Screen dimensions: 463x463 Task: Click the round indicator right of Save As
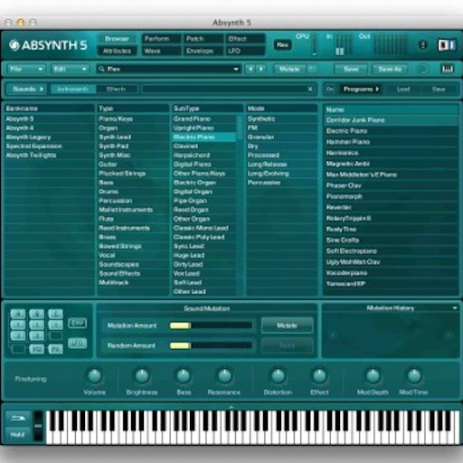coord(422,69)
